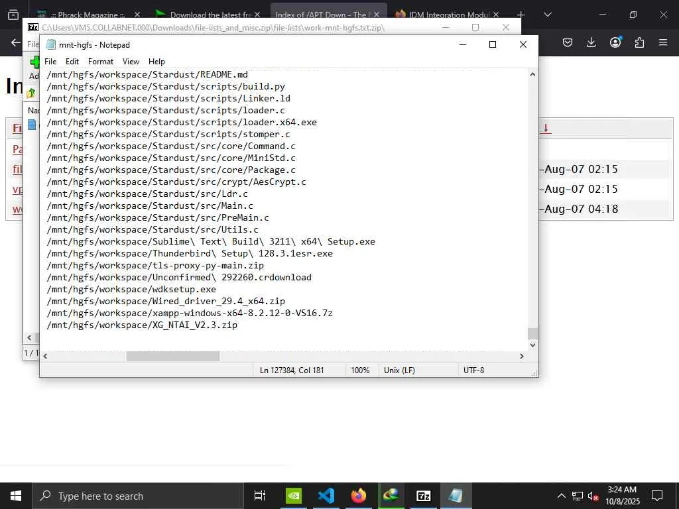Click the wdksetup.exe line
This screenshot has width=679, height=509.
pyautogui.click(x=131, y=289)
